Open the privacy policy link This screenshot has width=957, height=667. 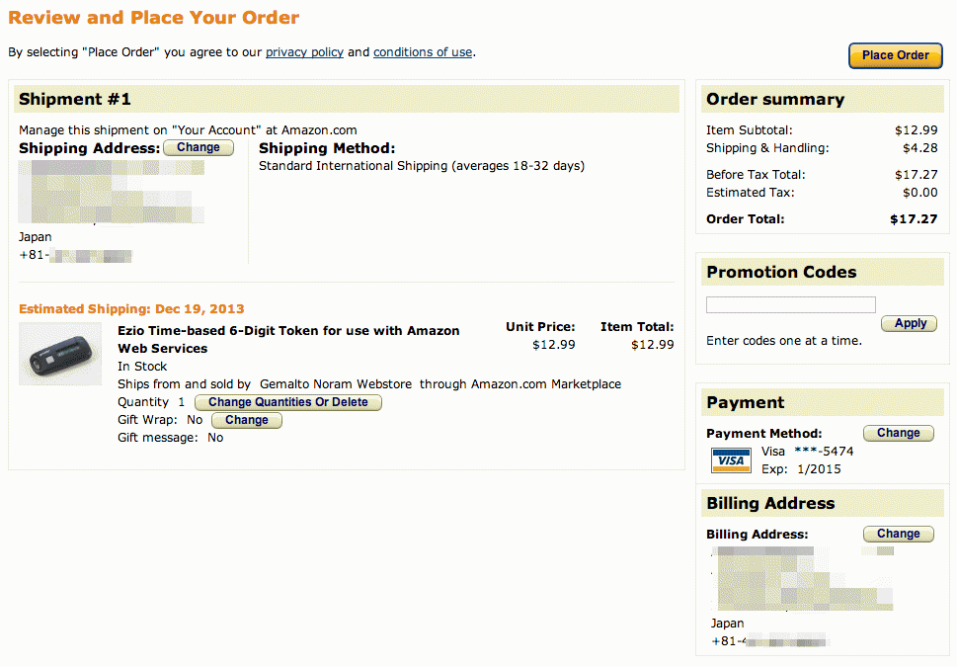click(304, 52)
